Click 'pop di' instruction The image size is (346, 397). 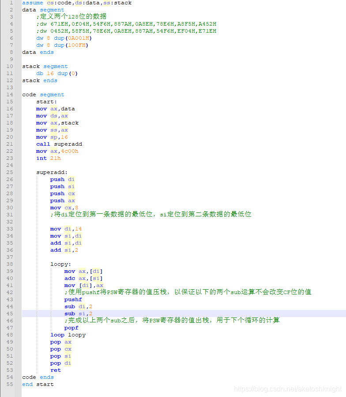(x=60, y=363)
